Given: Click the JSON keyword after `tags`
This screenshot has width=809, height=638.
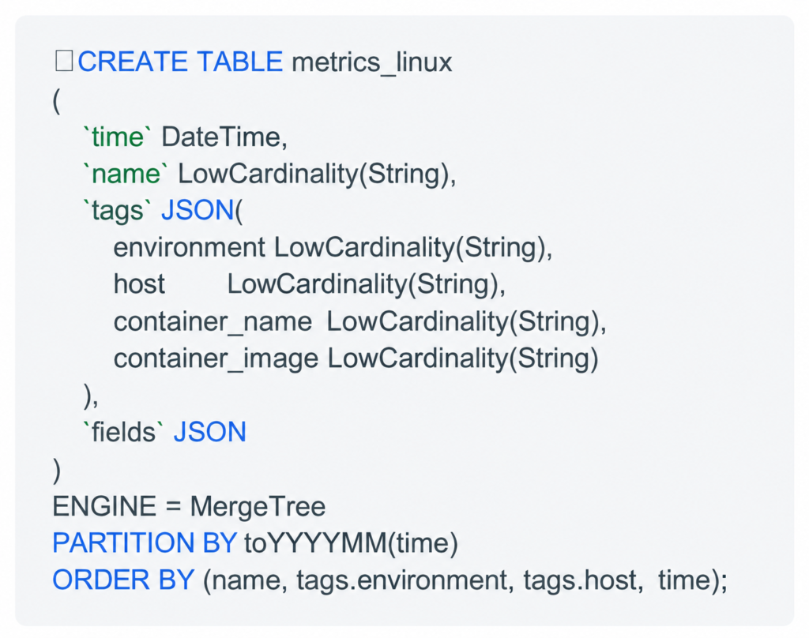Looking at the screenshot, I should point(198,211).
